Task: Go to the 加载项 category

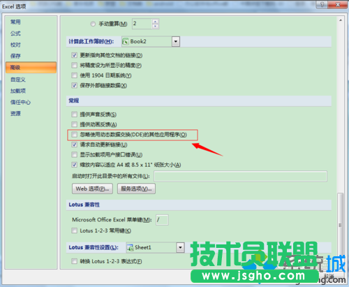Action: (x=18, y=91)
